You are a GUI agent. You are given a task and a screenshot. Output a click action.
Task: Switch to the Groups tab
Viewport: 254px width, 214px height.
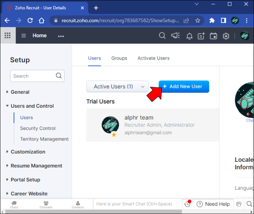[x=119, y=58]
